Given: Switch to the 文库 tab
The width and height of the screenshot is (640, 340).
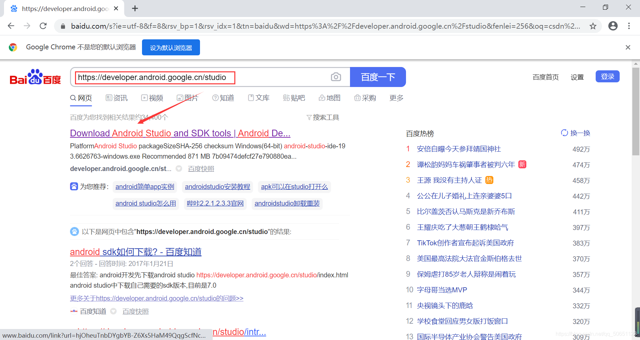Looking at the screenshot, I should click(x=259, y=98).
